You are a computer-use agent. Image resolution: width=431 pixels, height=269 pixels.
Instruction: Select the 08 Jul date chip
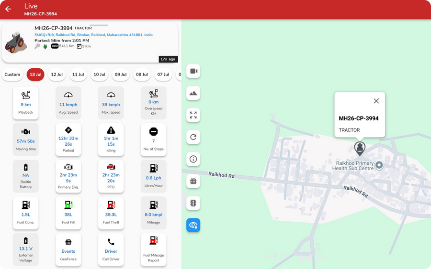(x=142, y=75)
